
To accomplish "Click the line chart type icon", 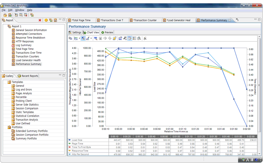I will click(x=76, y=38).
